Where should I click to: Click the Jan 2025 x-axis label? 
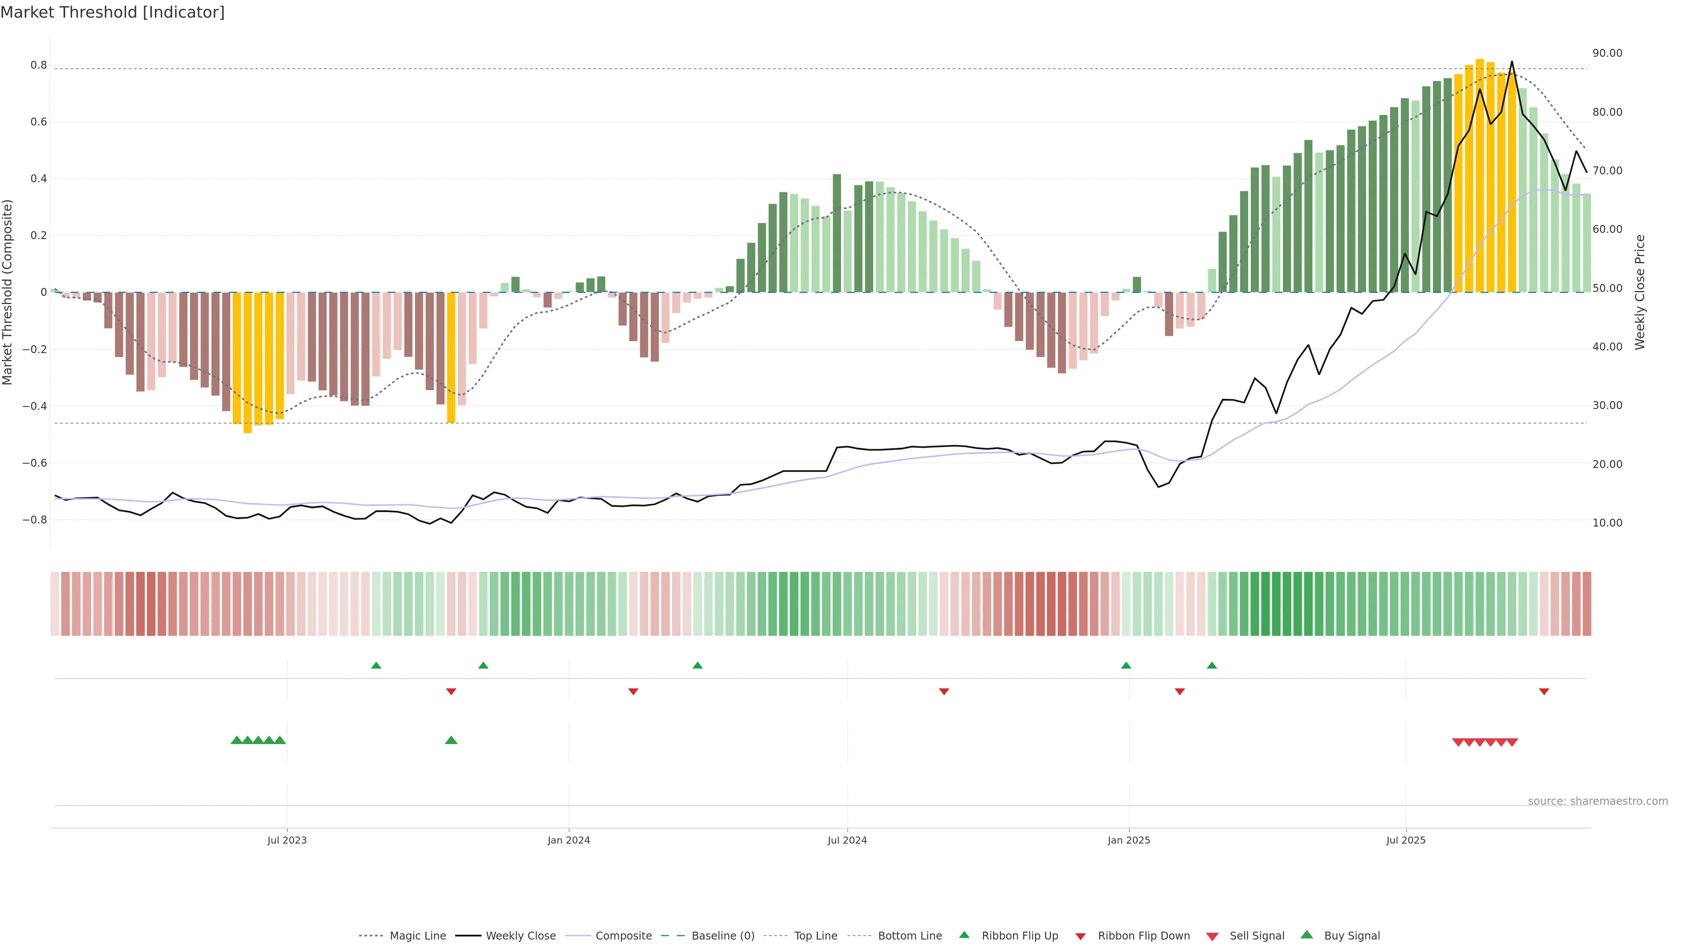click(1128, 840)
